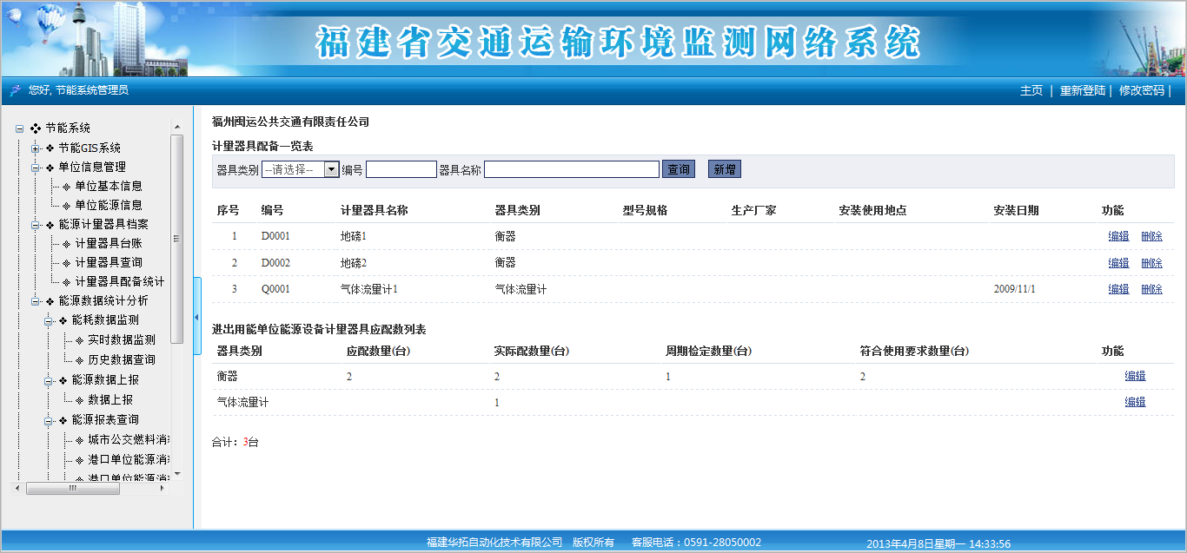
Task: Go to the 主页 home link
Action: pos(1031,90)
